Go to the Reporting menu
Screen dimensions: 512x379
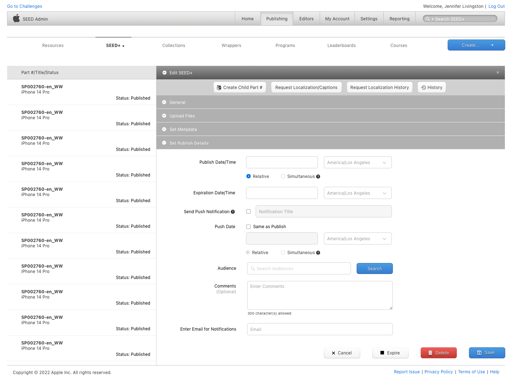(399, 19)
